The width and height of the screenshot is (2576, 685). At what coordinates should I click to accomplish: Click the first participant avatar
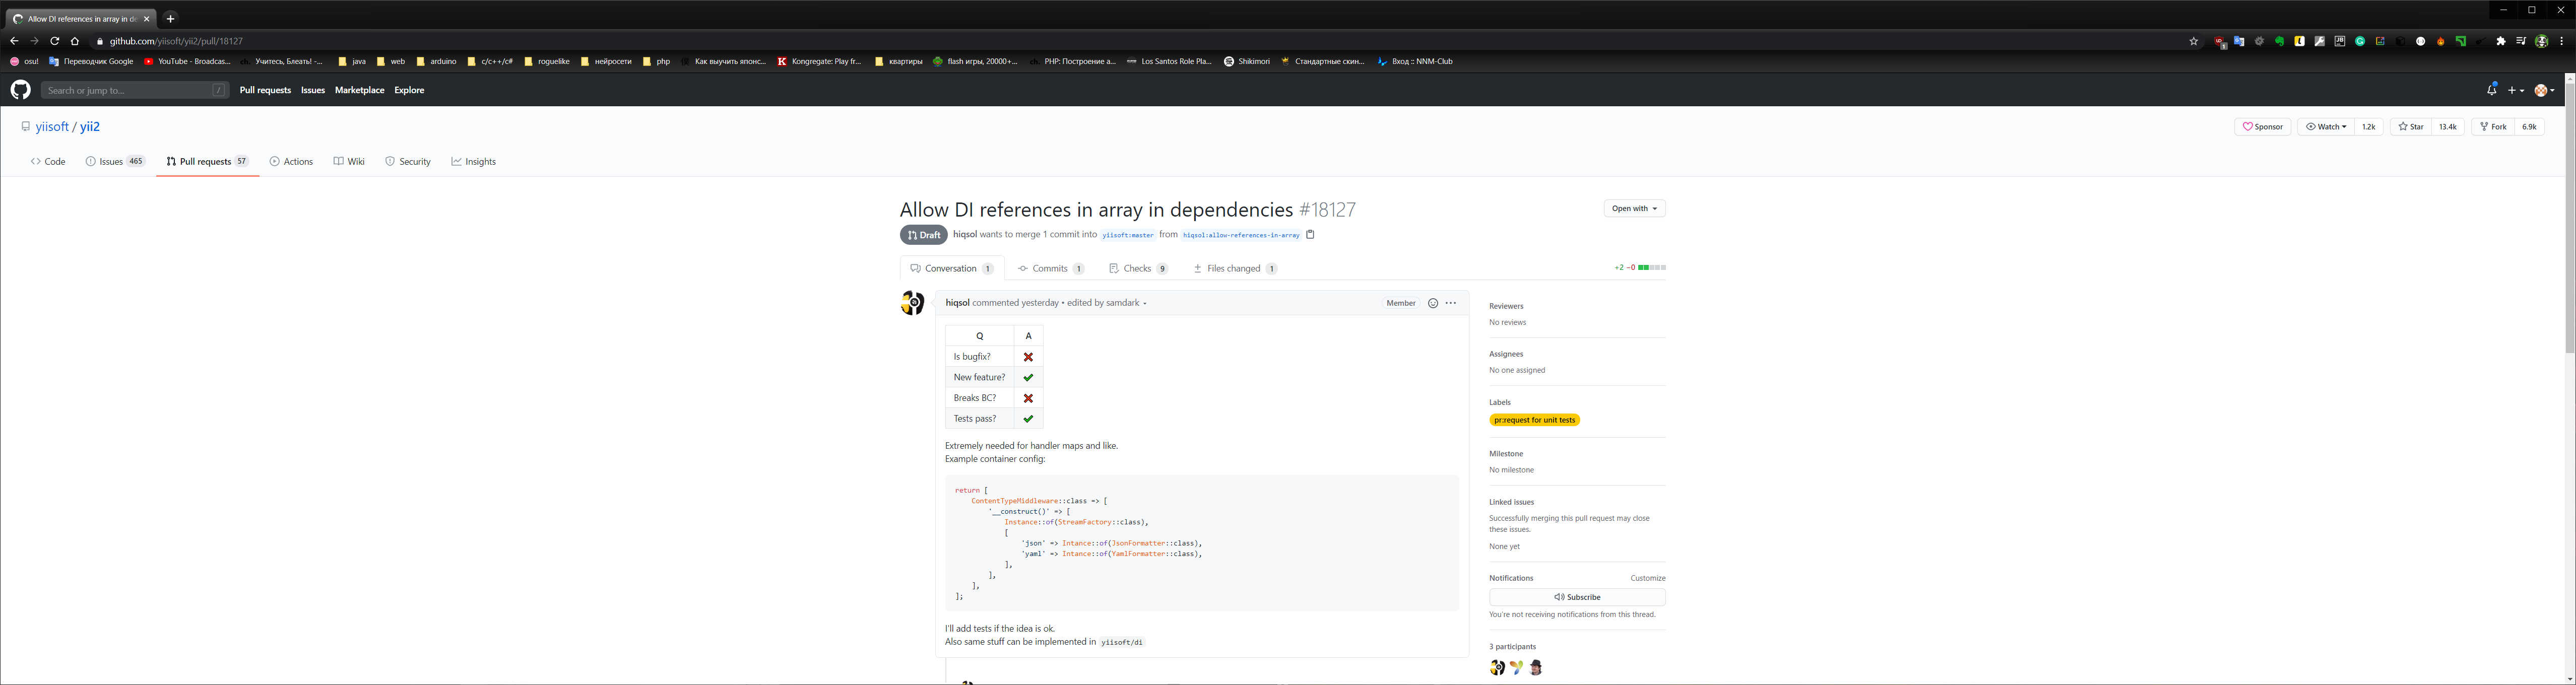[1497, 668]
